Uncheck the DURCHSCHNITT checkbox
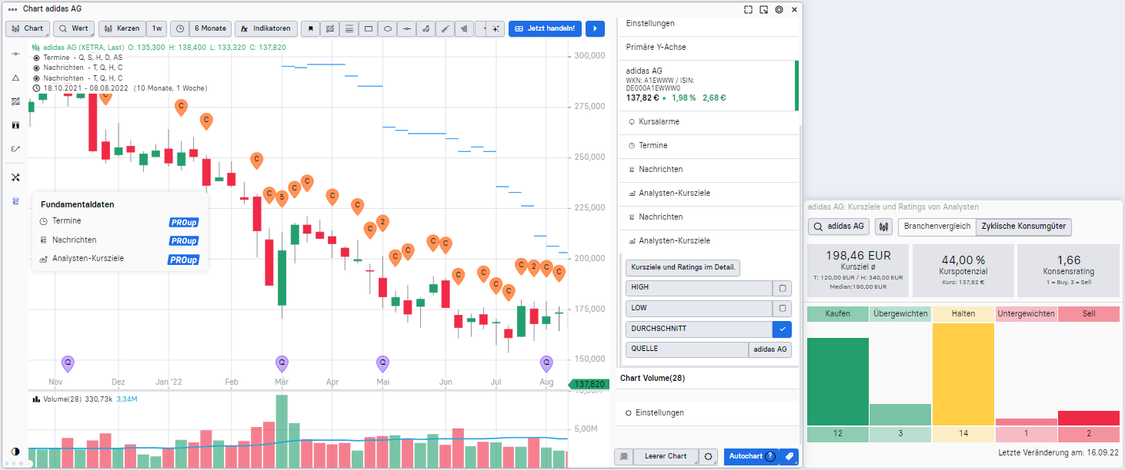 (782, 329)
